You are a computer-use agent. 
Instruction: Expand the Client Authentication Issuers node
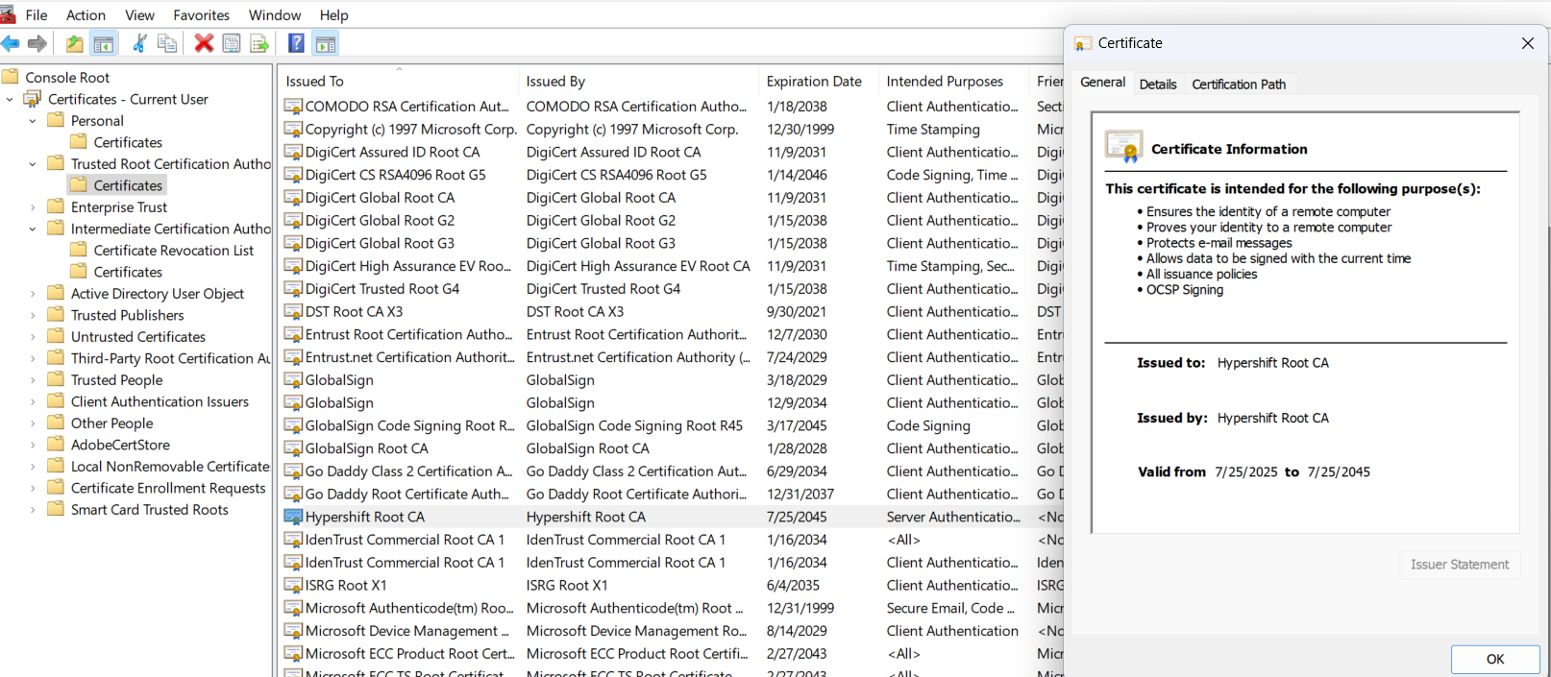33,401
